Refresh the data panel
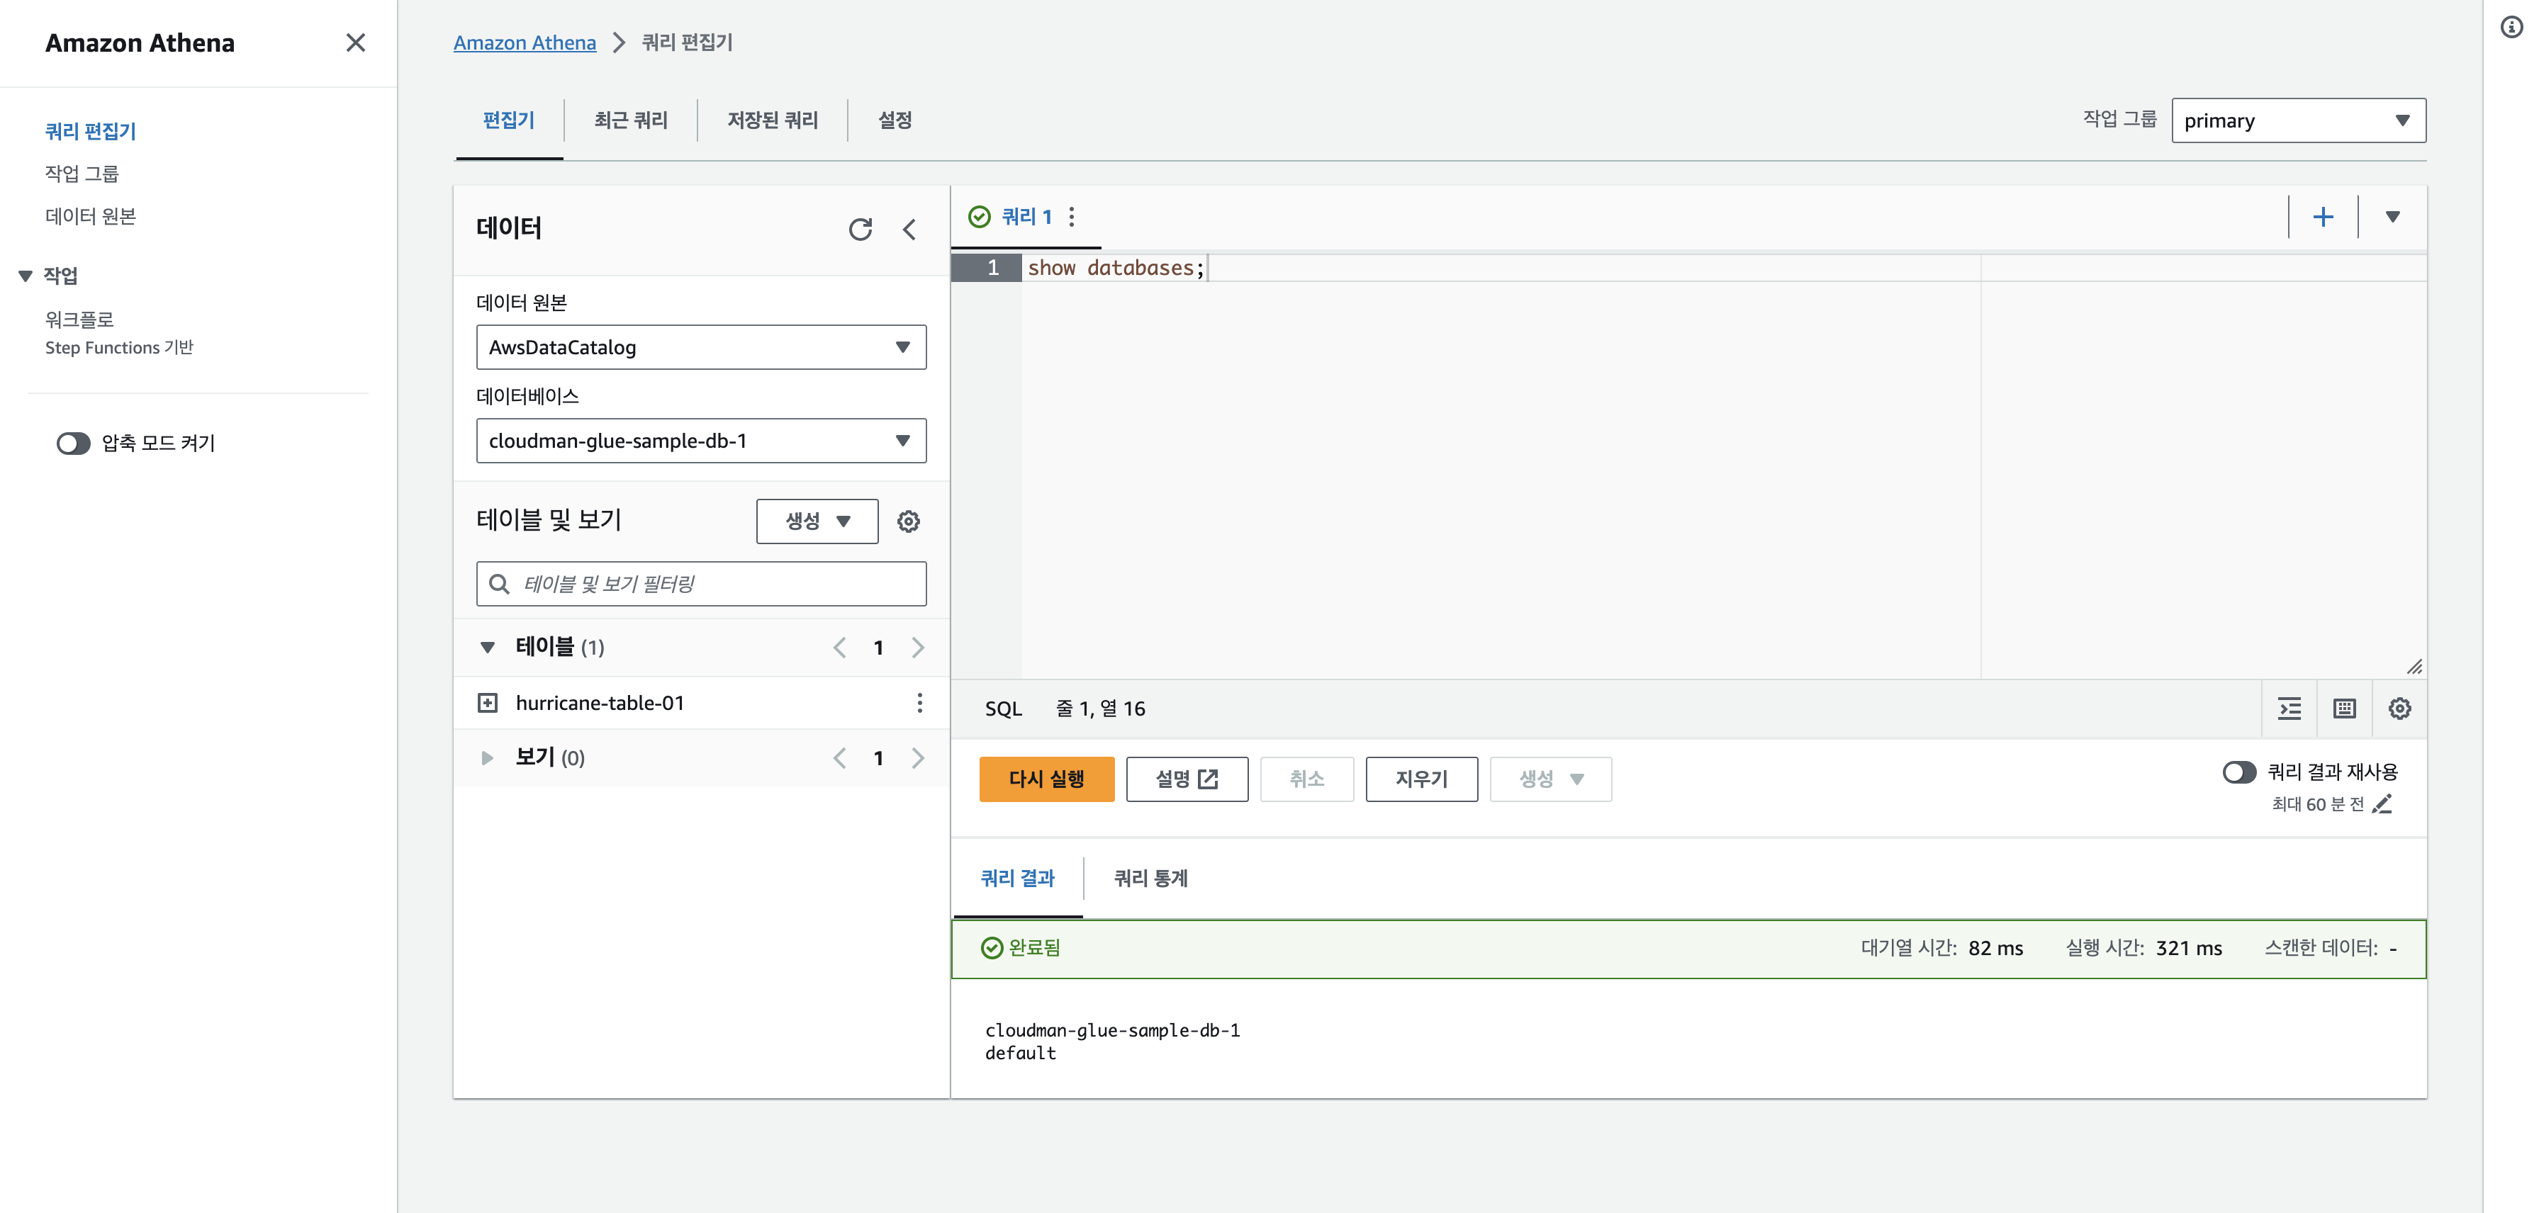The height and width of the screenshot is (1213, 2539). click(860, 230)
